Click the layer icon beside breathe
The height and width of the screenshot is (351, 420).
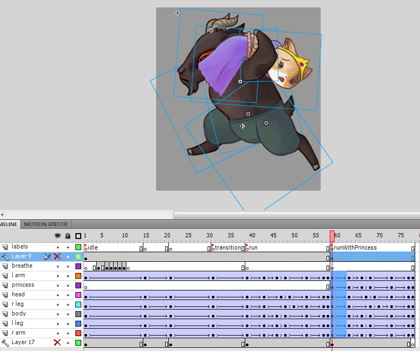(x=5, y=266)
